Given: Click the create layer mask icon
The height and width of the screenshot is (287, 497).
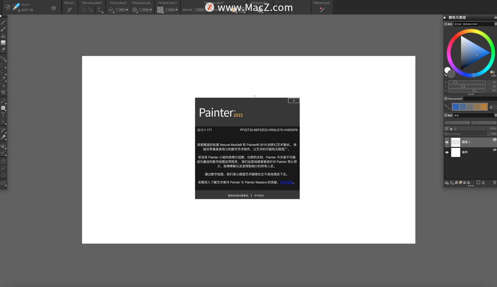Looking at the screenshot, I should pyautogui.click(x=478, y=183).
